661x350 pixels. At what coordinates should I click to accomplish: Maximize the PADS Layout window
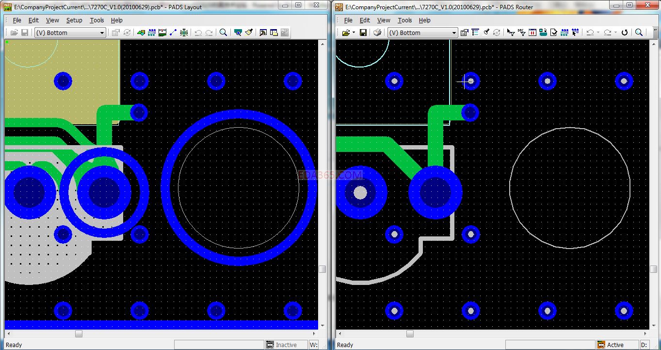(x=298, y=5)
